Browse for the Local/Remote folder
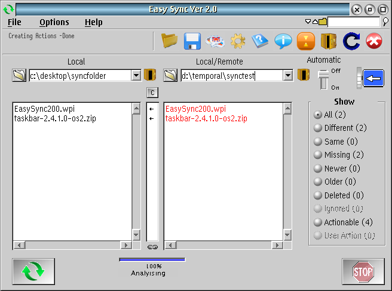 [170, 75]
